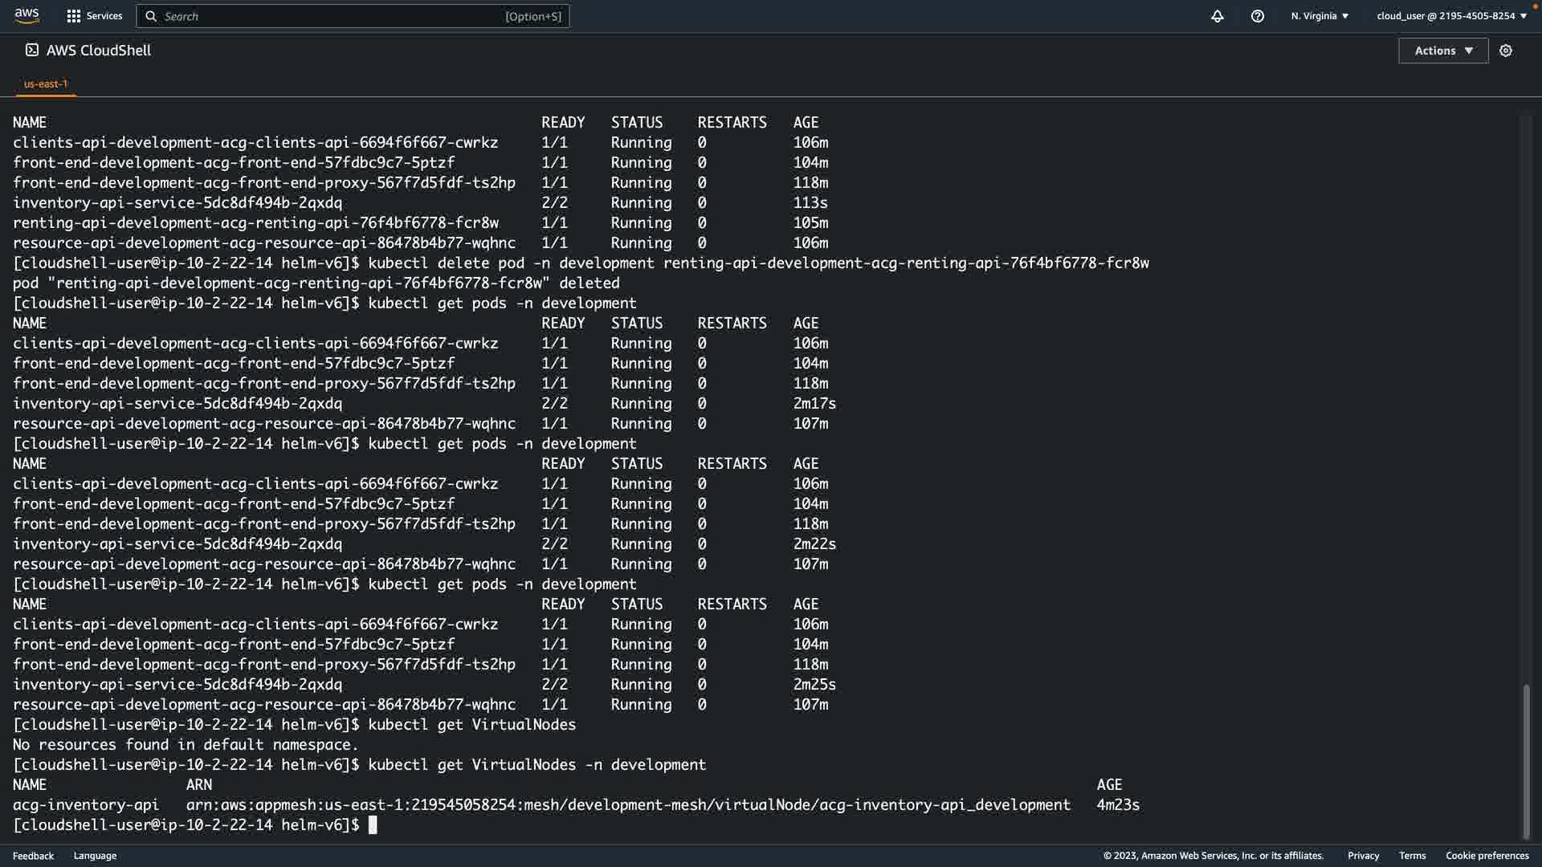Click the Services menu label
This screenshot has height=867, width=1542.
(x=104, y=16)
